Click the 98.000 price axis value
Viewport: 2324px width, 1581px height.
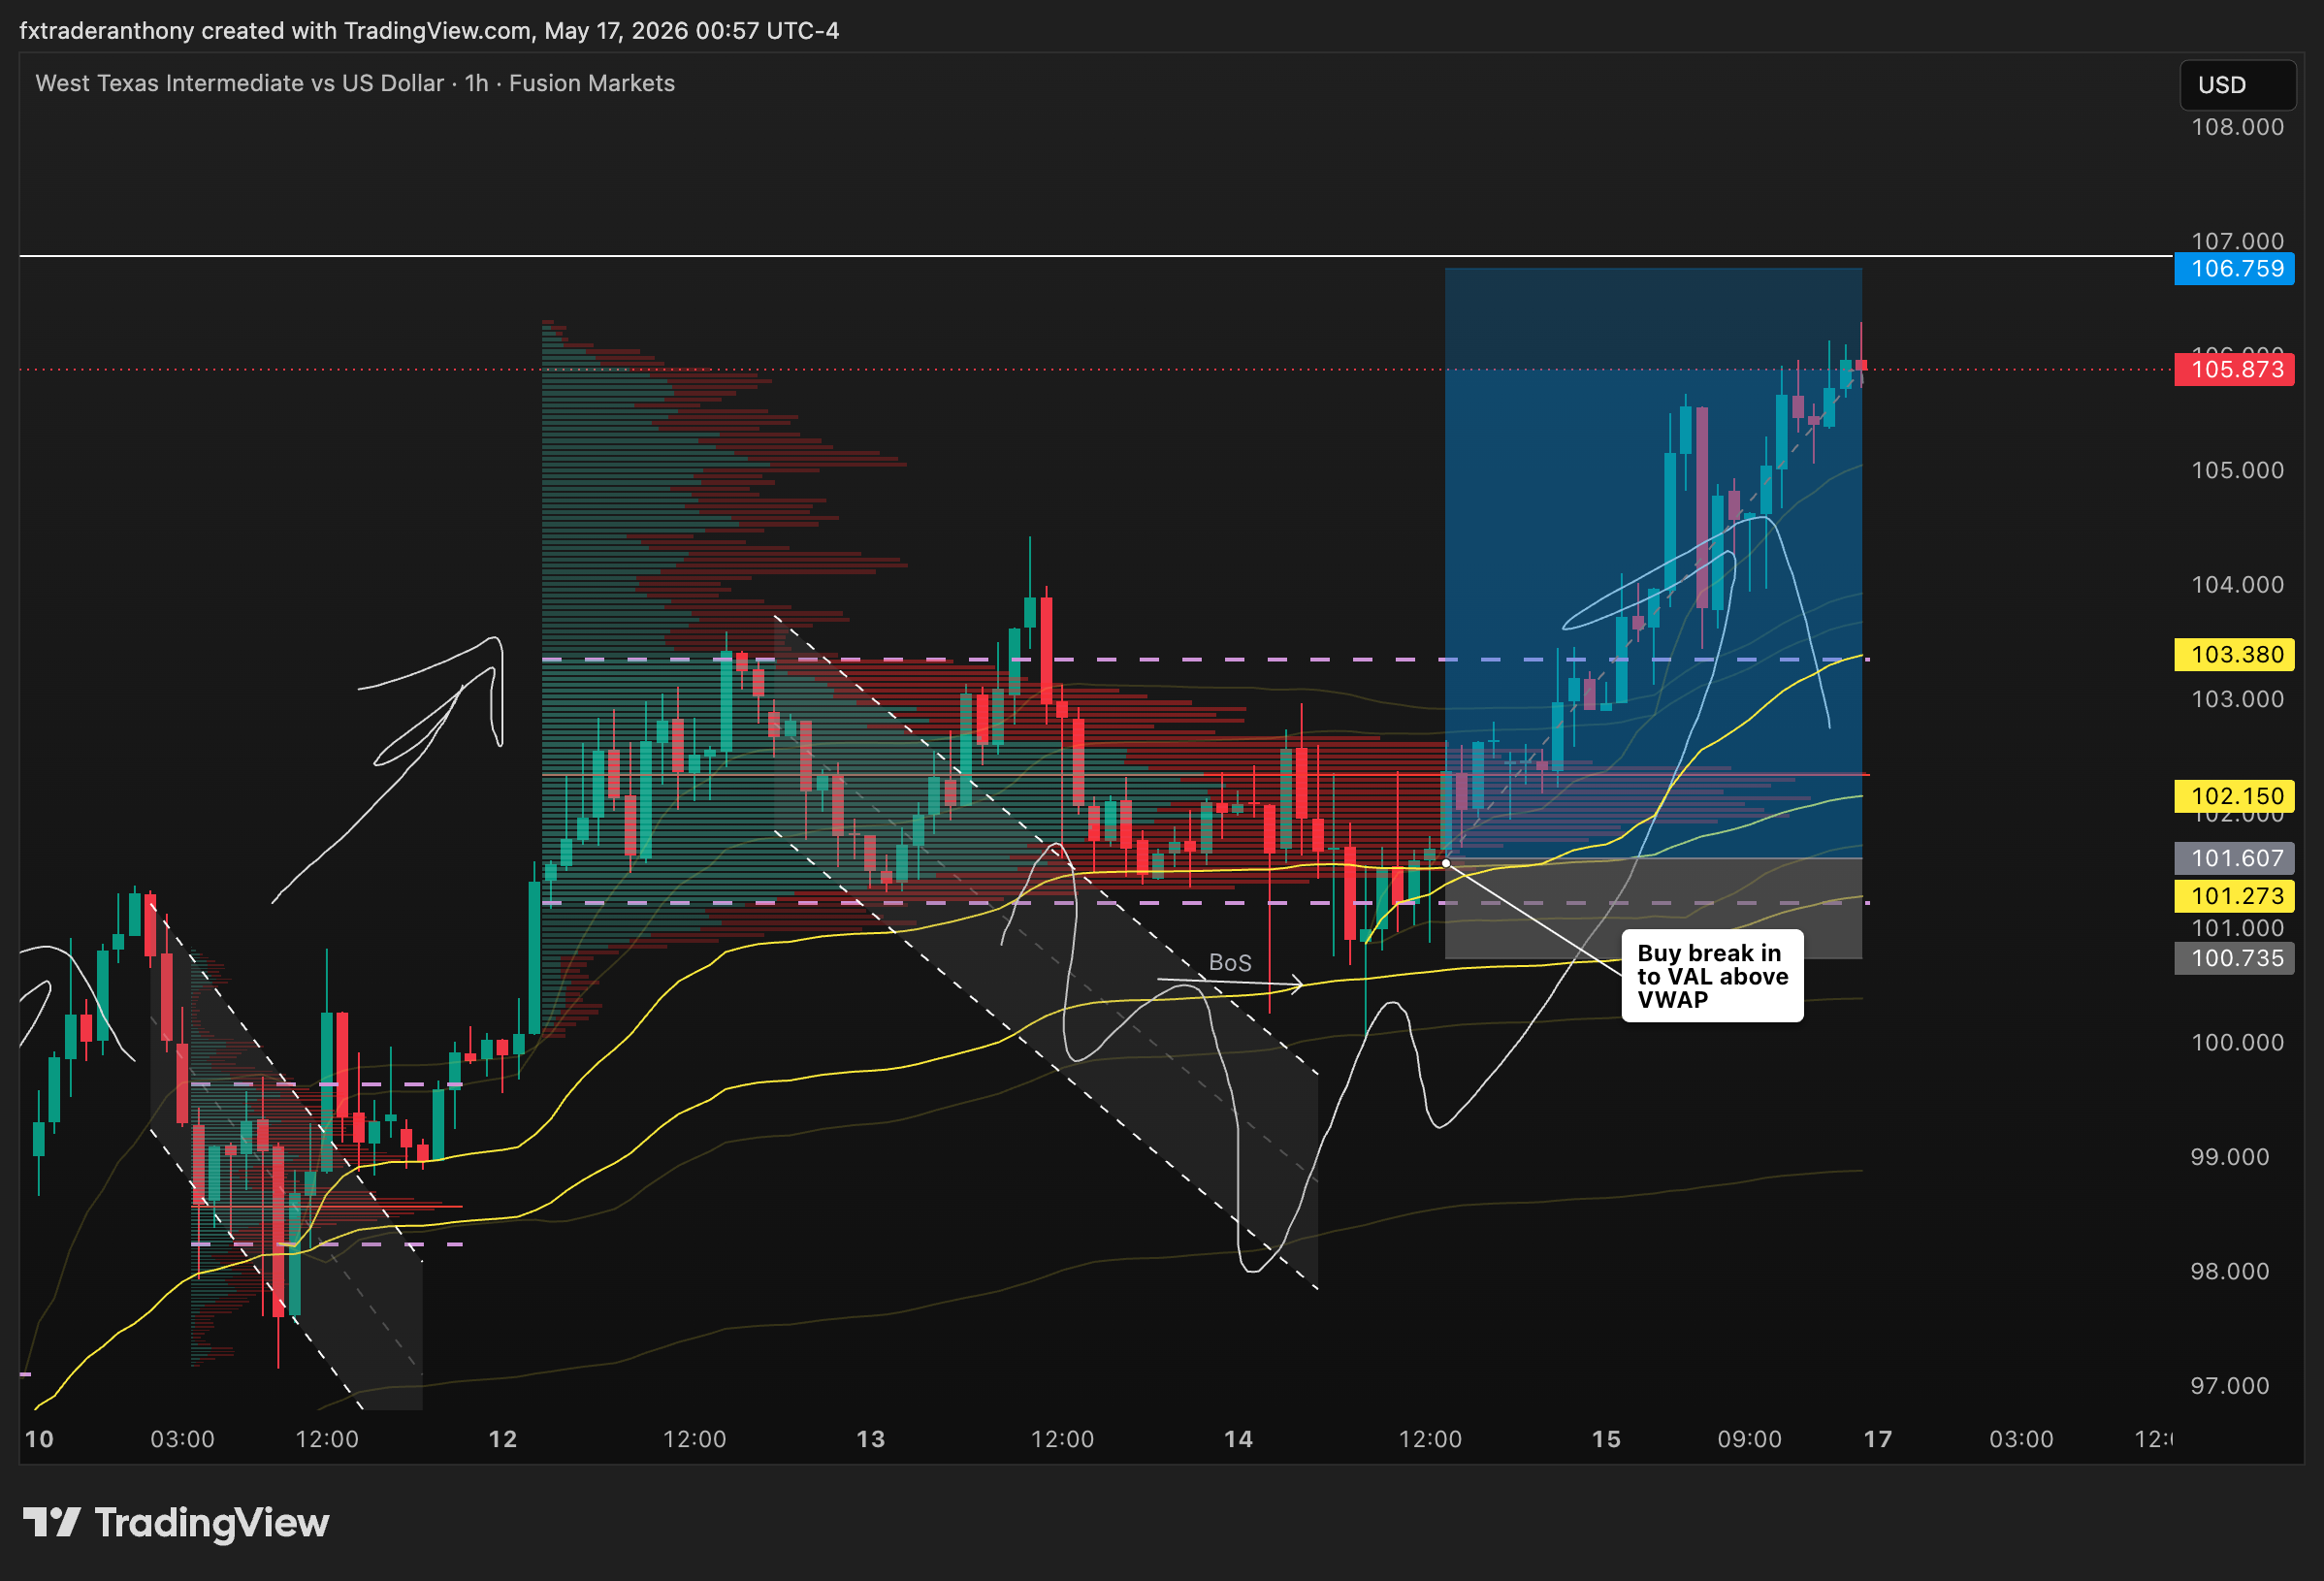coord(2229,1271)
